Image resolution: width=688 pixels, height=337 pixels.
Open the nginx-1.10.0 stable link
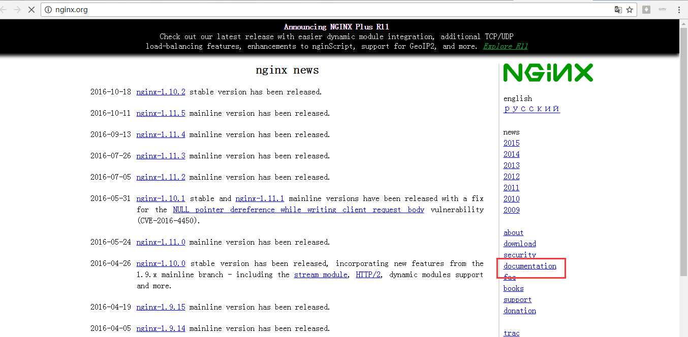[x=161, y=264]
